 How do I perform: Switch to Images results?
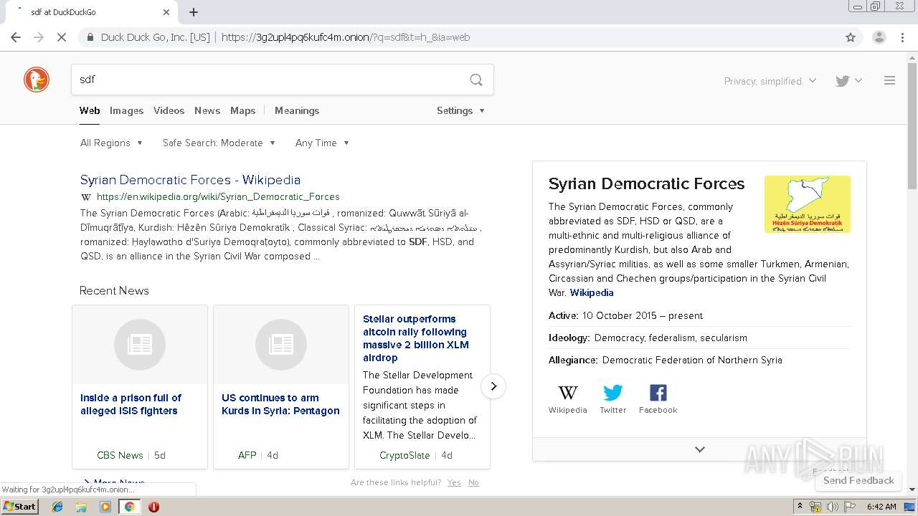click(126, 110)
